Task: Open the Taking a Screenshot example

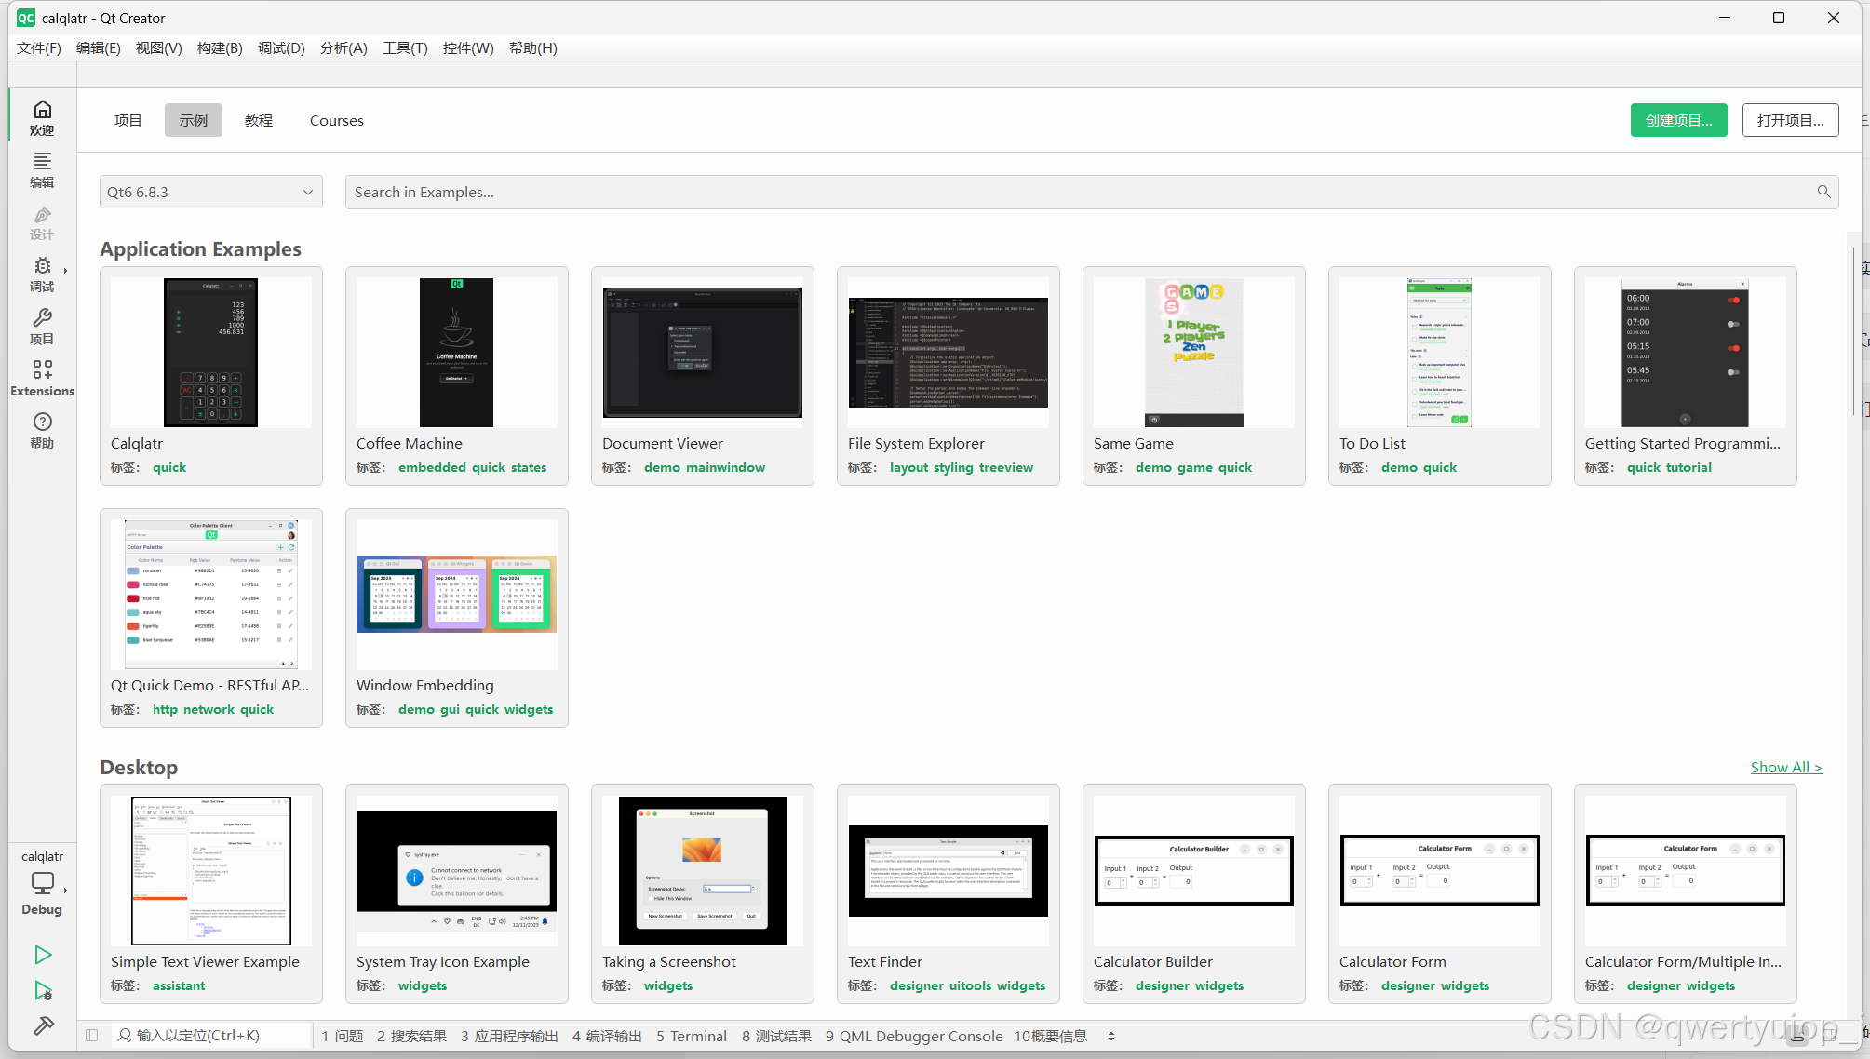Action: 703,894
